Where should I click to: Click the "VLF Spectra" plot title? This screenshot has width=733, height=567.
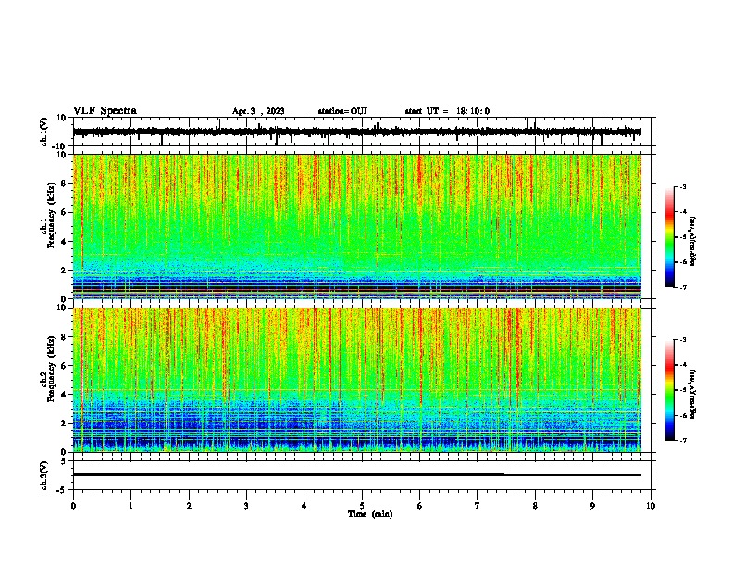[105, 111]
